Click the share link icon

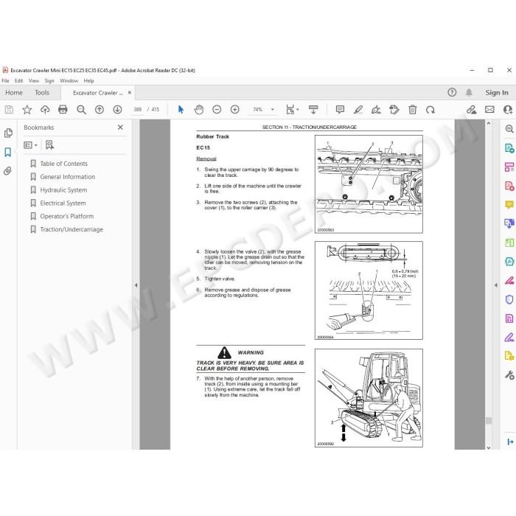471,110
